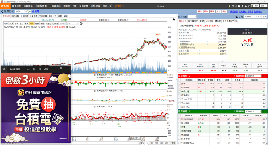Zoom out in the image viewer window

pos(34,69)
